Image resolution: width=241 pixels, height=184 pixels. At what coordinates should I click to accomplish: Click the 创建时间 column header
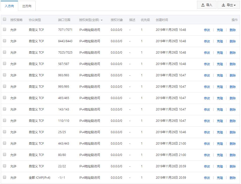[x=162, y=20]
